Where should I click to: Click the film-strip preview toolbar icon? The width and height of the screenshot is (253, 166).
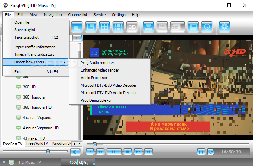[x=176, y=26]
